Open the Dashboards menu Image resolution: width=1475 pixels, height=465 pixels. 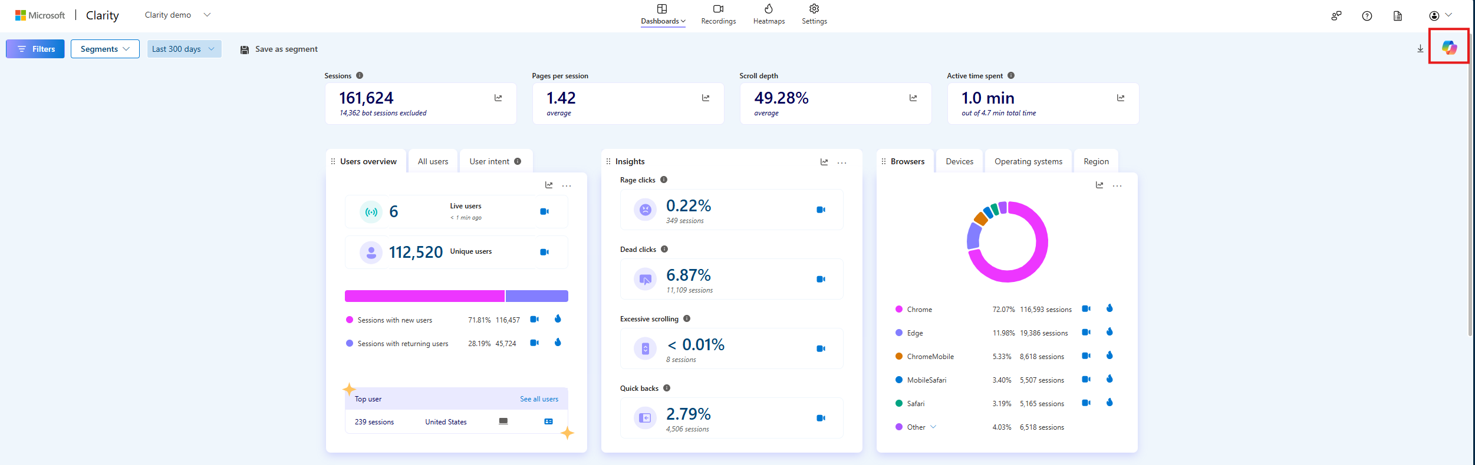click(x=663, y=15)
